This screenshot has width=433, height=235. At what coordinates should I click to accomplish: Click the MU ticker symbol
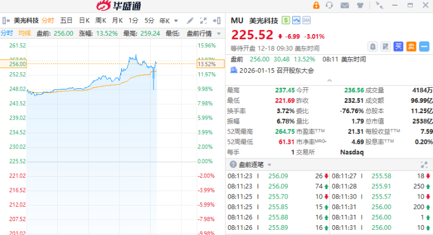tap(237, 20)
